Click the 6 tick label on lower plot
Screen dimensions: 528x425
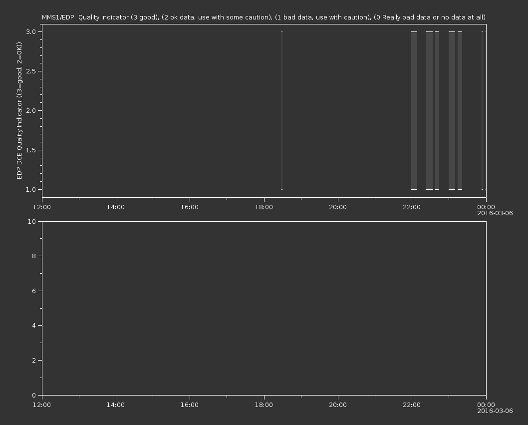click(34, 291)
